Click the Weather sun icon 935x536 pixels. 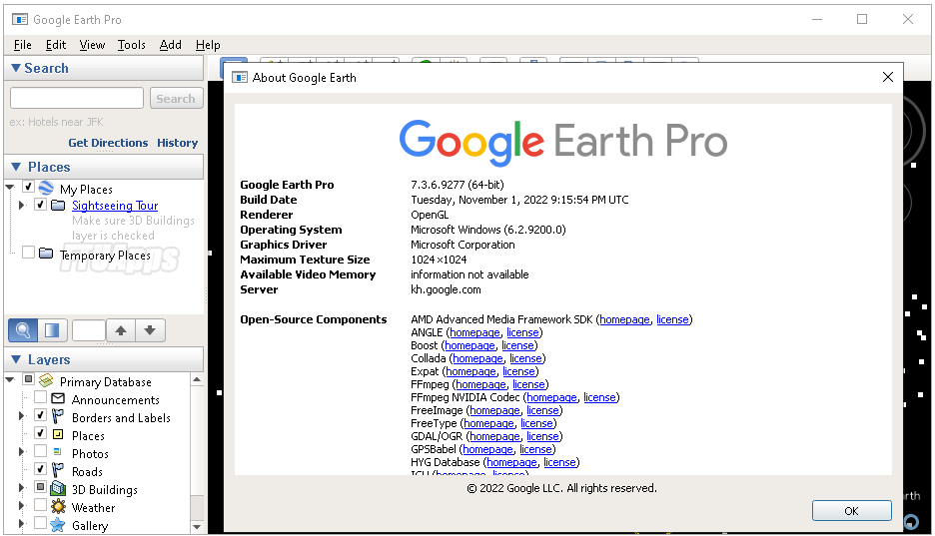pyautogui.click(x=58, y=506)
